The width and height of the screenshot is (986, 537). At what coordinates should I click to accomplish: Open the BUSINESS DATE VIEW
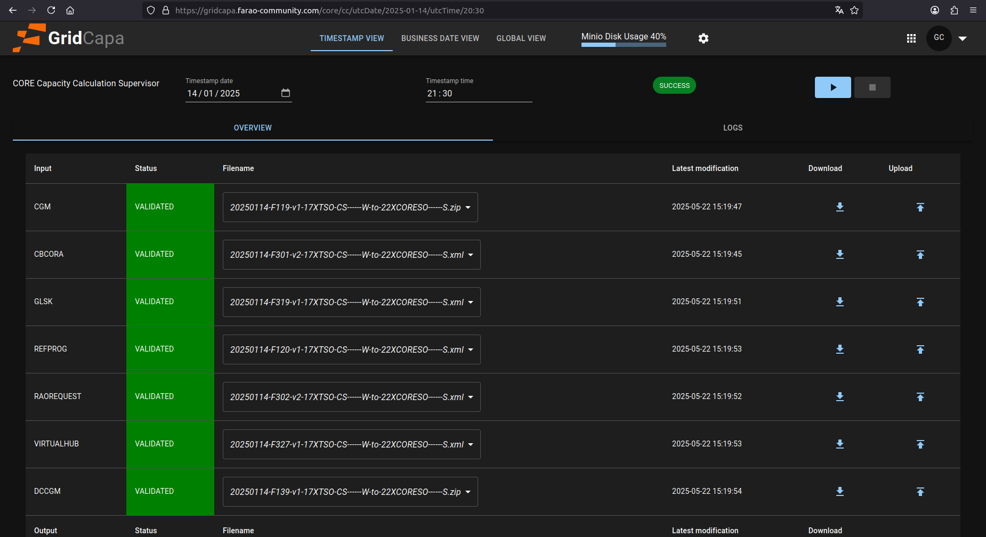tap(440, 38)
